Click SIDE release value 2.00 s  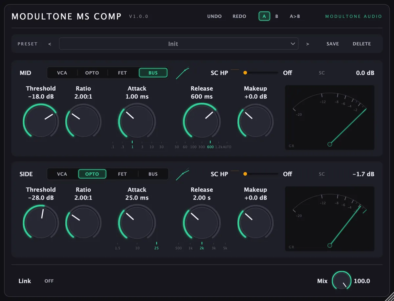(x=202, y=198)
